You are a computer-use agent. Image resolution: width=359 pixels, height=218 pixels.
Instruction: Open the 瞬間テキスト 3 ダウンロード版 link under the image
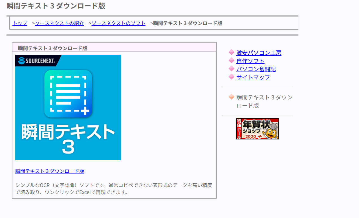[x=50, y=171]
